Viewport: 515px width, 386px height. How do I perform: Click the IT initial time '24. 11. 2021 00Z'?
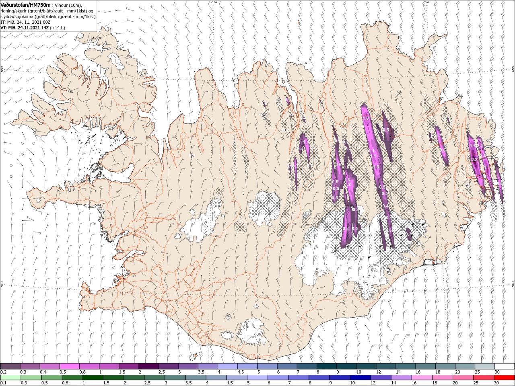(33, 23)
